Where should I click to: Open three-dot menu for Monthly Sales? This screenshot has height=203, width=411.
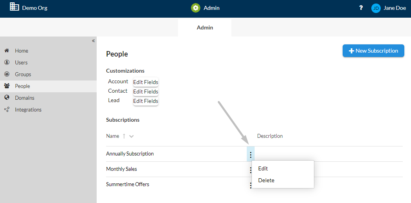coord(251,170)
